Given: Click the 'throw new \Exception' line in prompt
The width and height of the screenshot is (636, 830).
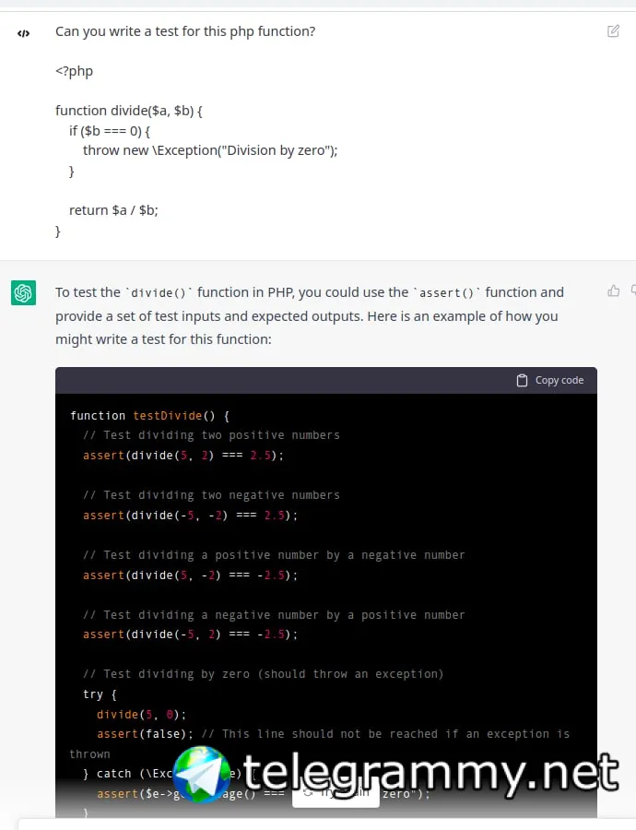Looking at the screenshot, I should [210, 150].
